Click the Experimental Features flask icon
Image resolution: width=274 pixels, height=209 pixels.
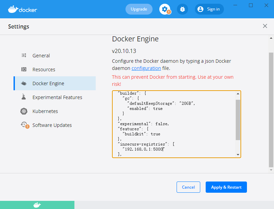click(x=24, y=97)
